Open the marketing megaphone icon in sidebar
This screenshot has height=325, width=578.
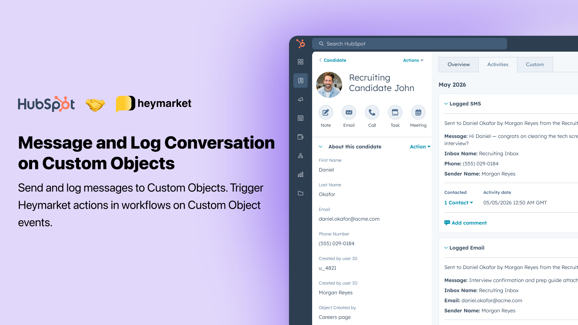pos(301,99)
